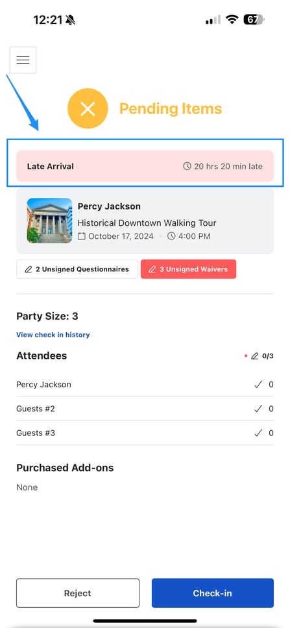The height and width of the screenshot is (628, 290).
Task: Tap pencil icon in Unsigned Questionnaires button
Action: pos(29,269)
